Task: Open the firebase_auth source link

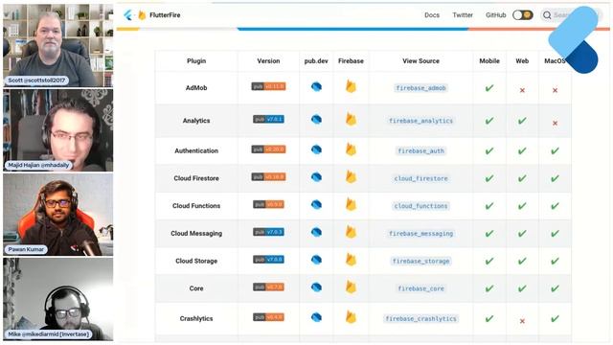Action: [x=420, y=151]
